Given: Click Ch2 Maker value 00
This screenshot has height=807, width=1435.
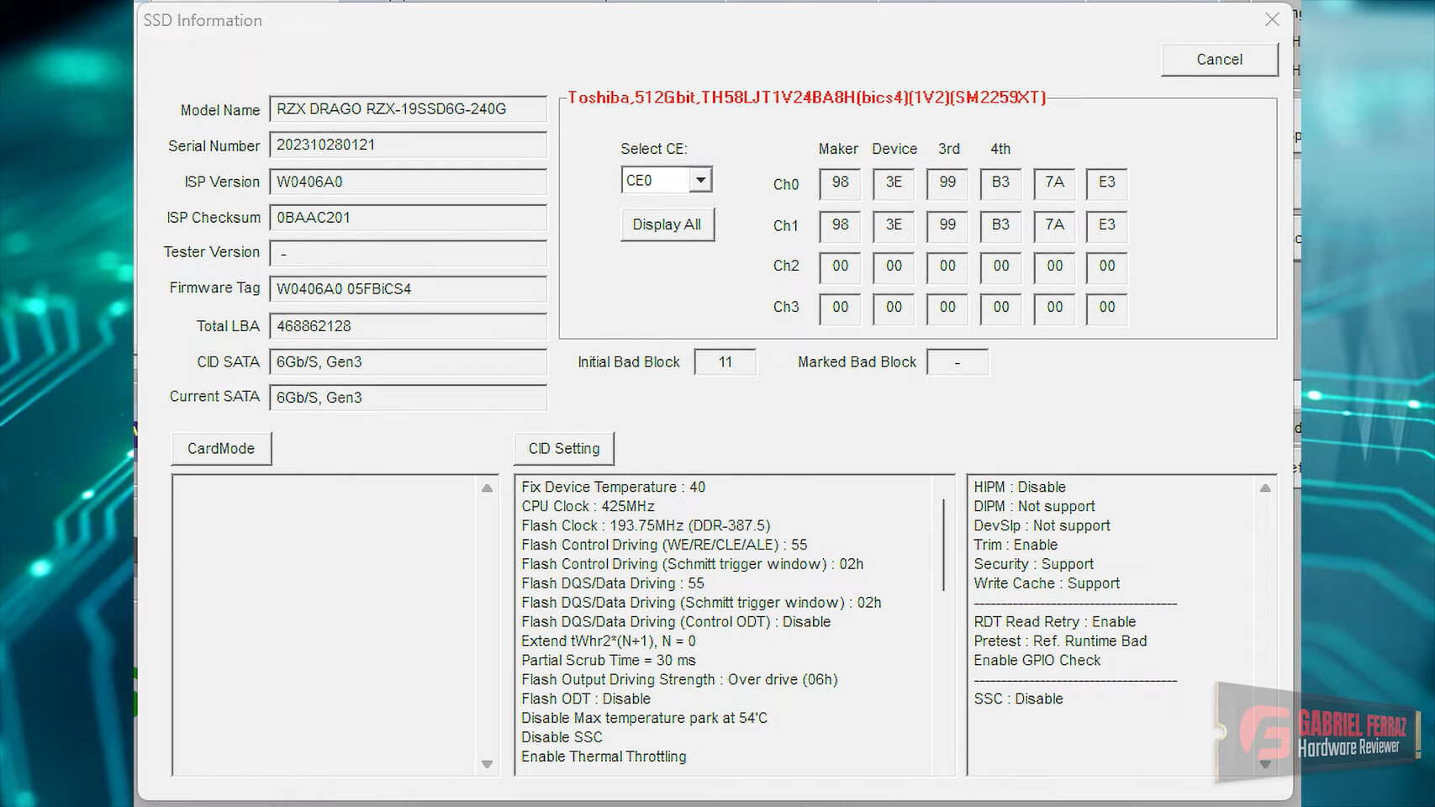Looking at the screenshot, I should (840, 266).
